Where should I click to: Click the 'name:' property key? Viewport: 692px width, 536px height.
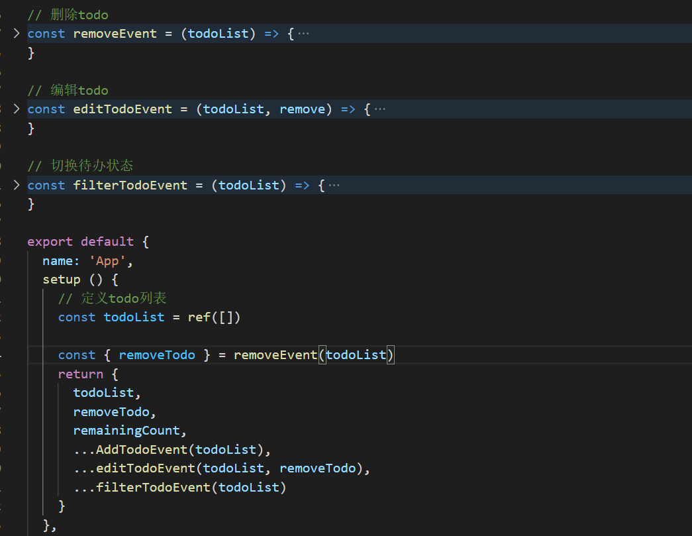[x=62, y=261]
